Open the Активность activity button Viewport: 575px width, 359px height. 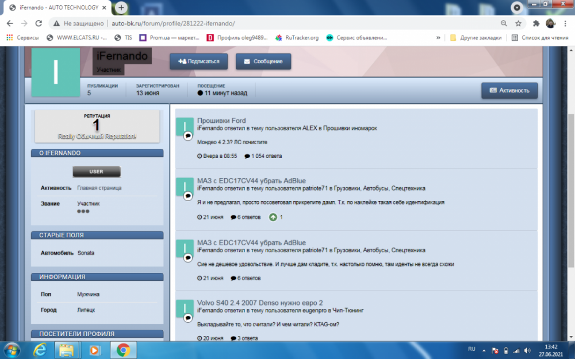[509, 91]
